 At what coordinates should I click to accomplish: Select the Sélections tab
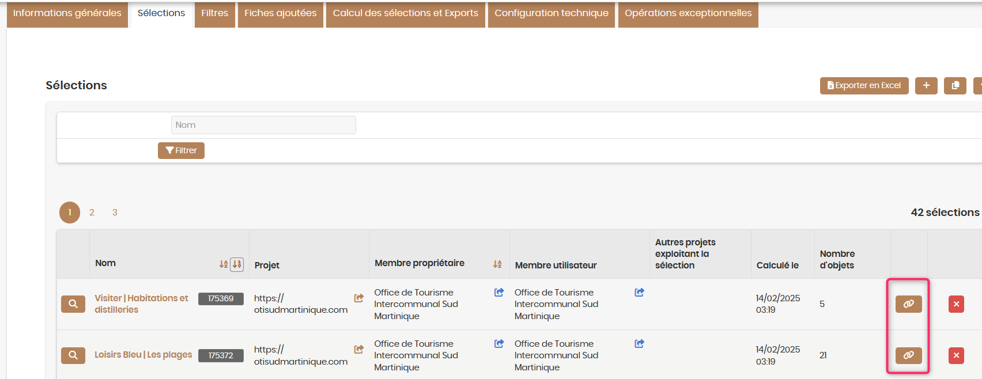[x=161, y=13]
